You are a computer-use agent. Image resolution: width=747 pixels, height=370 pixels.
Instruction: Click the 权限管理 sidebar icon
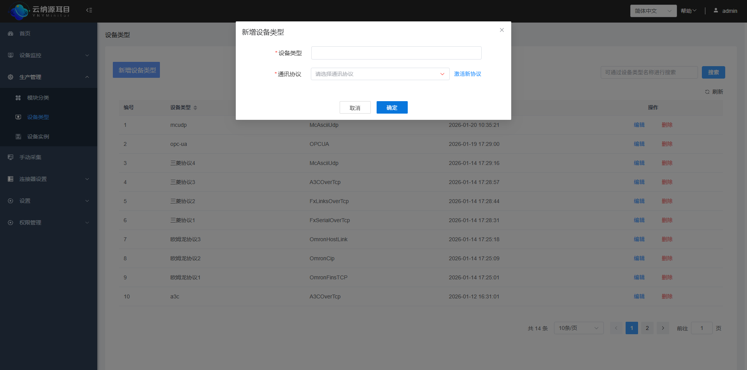coord(10,222)
